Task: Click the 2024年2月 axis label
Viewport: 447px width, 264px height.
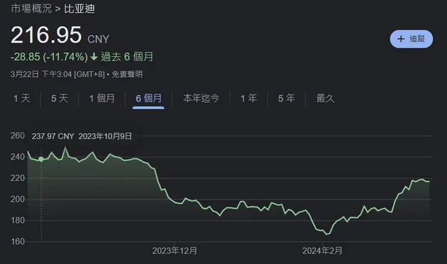Action: click(322, 251)
